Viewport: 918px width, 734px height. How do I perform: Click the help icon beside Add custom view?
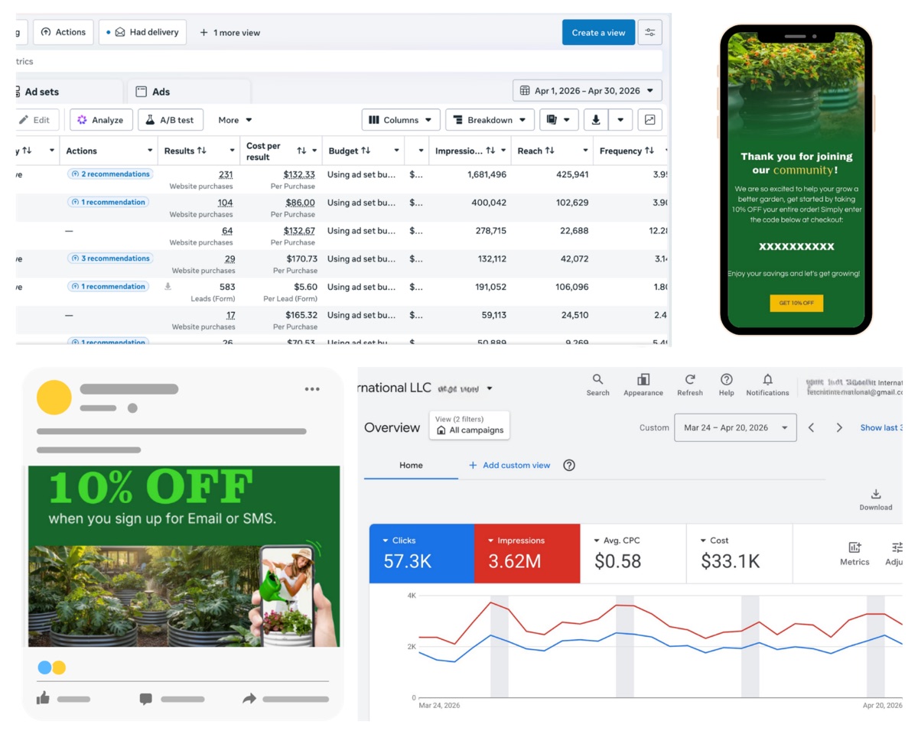click(569, 465)
